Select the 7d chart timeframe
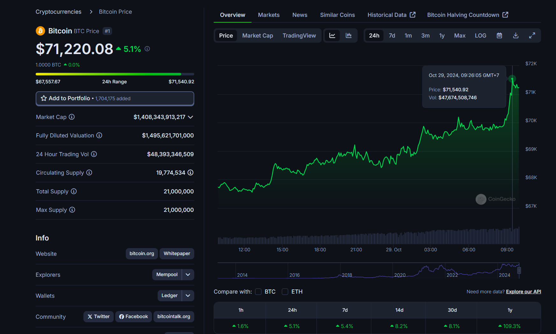The height and width of the screenshot is (334, 556). (x=392, y=36)
